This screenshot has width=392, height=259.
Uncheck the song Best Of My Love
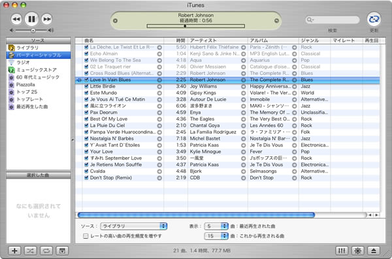[x=86, y=118]
